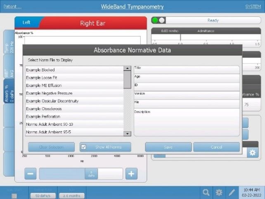Click the norm list scrollbar thumb
Image resolution: width=265 pixels, height=199 pixels.
pyautogui.click(x=127, y=79)
